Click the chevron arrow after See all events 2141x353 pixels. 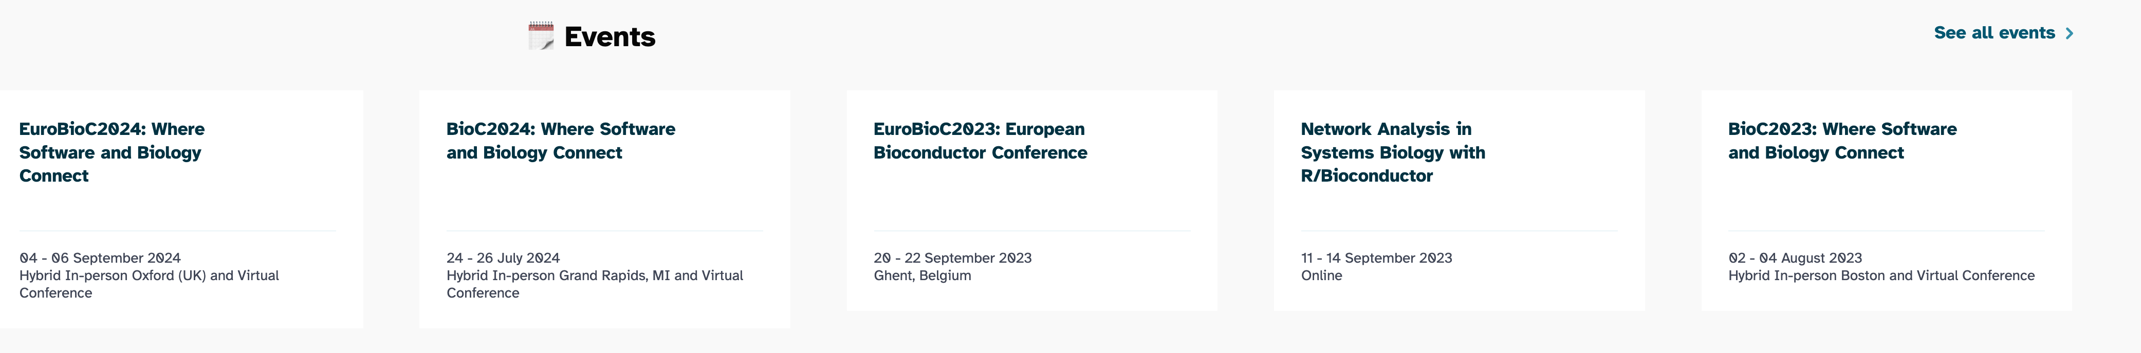[x=2070, y=34]
